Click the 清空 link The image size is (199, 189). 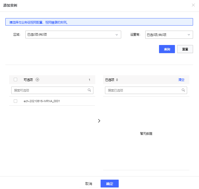[x=181, y=80]
